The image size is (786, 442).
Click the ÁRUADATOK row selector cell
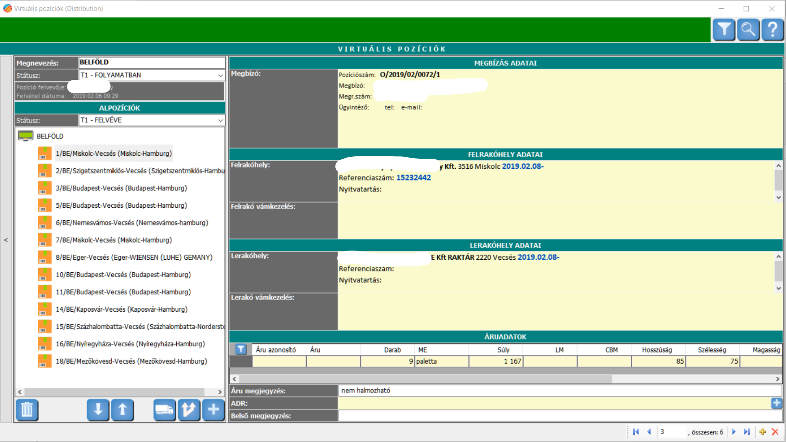(241, 361)
